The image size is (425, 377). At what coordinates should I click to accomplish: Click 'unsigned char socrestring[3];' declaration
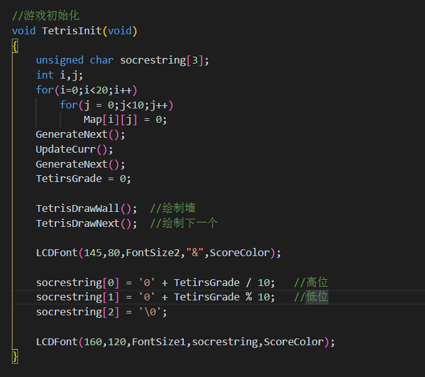click(123, 60)
